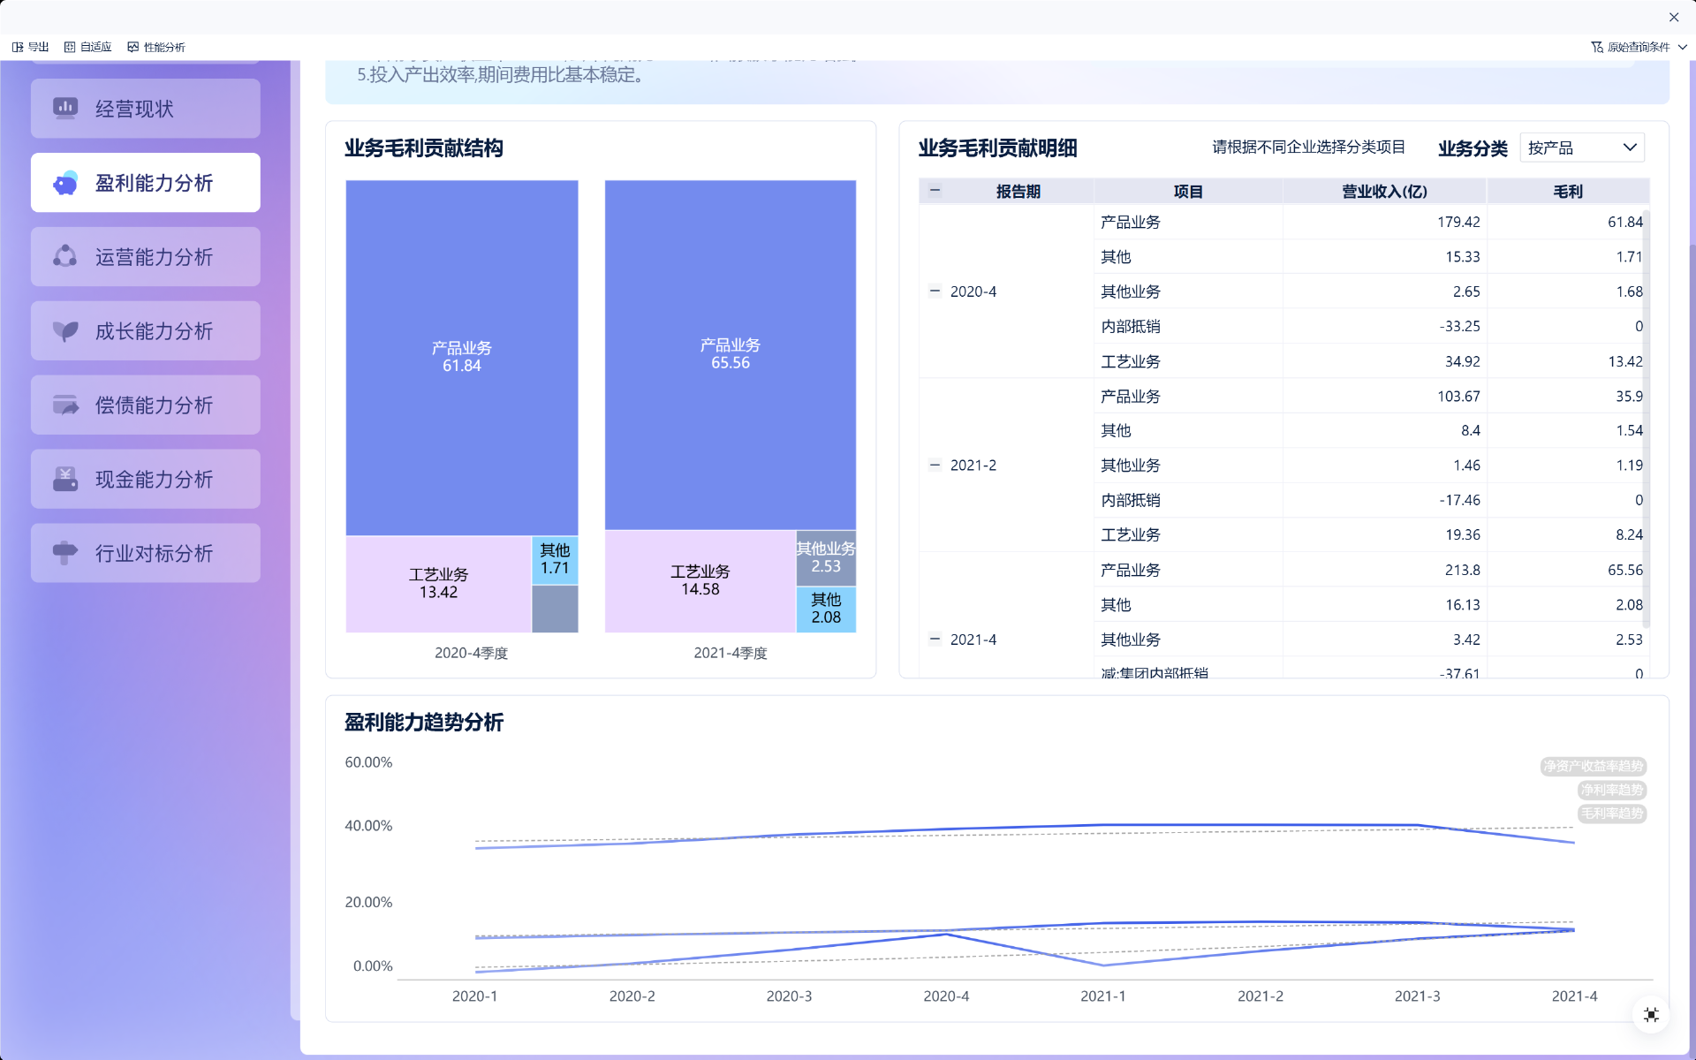Click the 现金能力分析 money icon
This screenshot has height=1060, width=1696.
coord(65,480)
